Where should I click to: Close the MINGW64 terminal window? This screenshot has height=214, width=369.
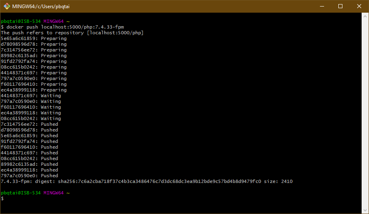pos(359,6)
